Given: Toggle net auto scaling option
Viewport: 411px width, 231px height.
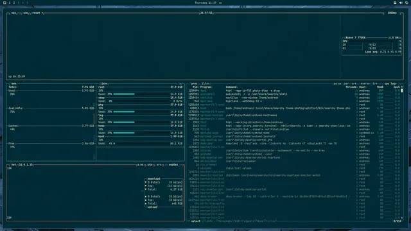Looking at the screenshot, I should tap(150, 165).
